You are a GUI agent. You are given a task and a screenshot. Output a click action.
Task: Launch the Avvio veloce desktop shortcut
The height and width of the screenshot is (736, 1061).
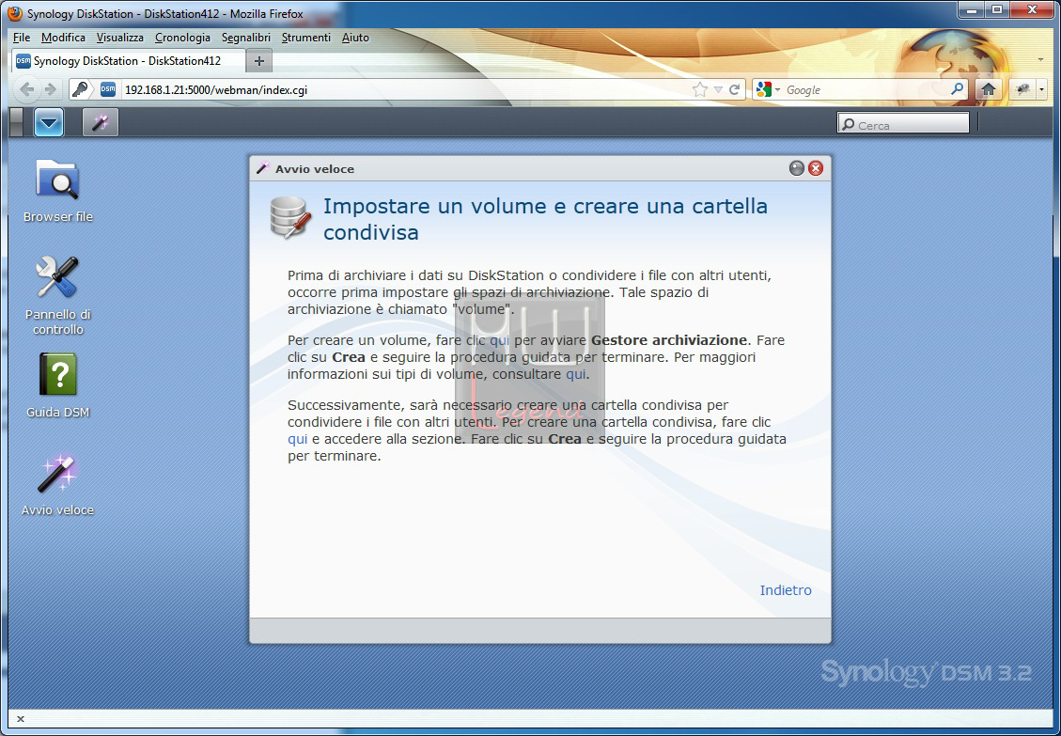tap(57, 484)
